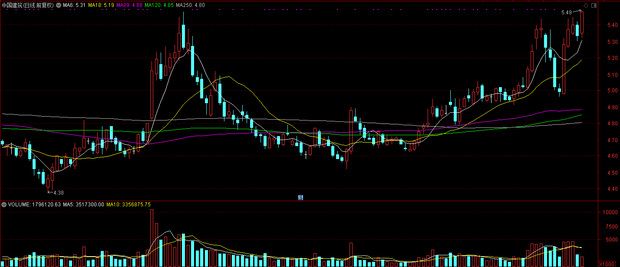Screen dimensions: 620x267
Task: Click the yellow volume MA10: 3356875.75 label
Action: (129, 204)
